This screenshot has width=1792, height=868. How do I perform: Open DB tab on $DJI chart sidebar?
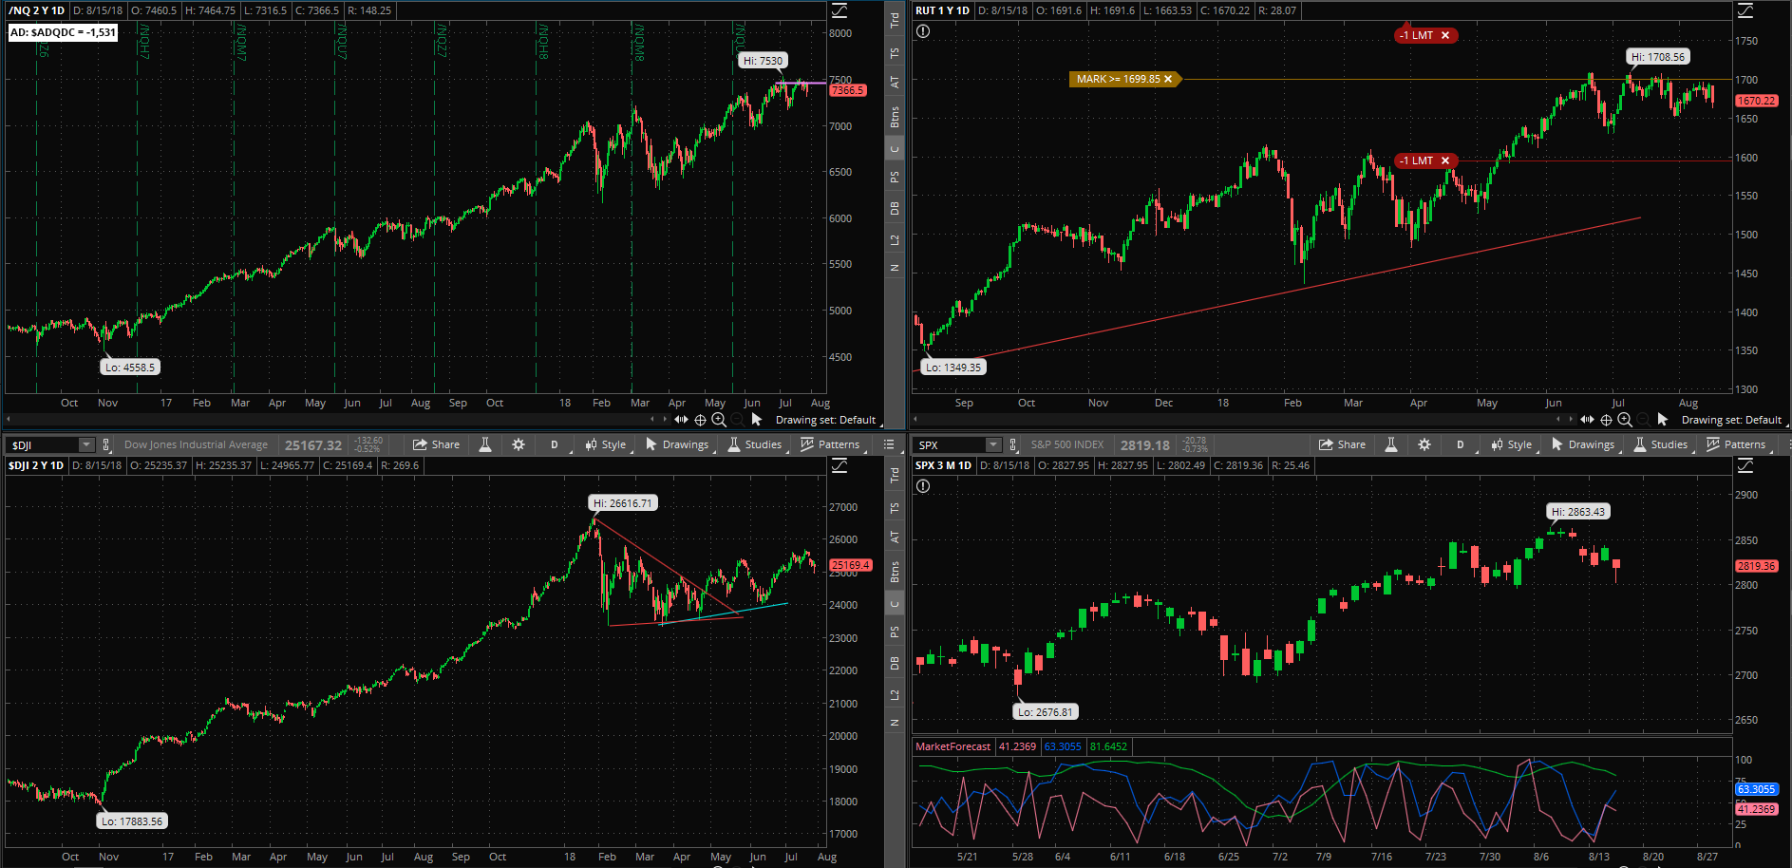(x=895, y=663)
